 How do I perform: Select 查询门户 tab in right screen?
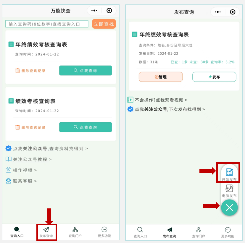[x=199, y=232]
